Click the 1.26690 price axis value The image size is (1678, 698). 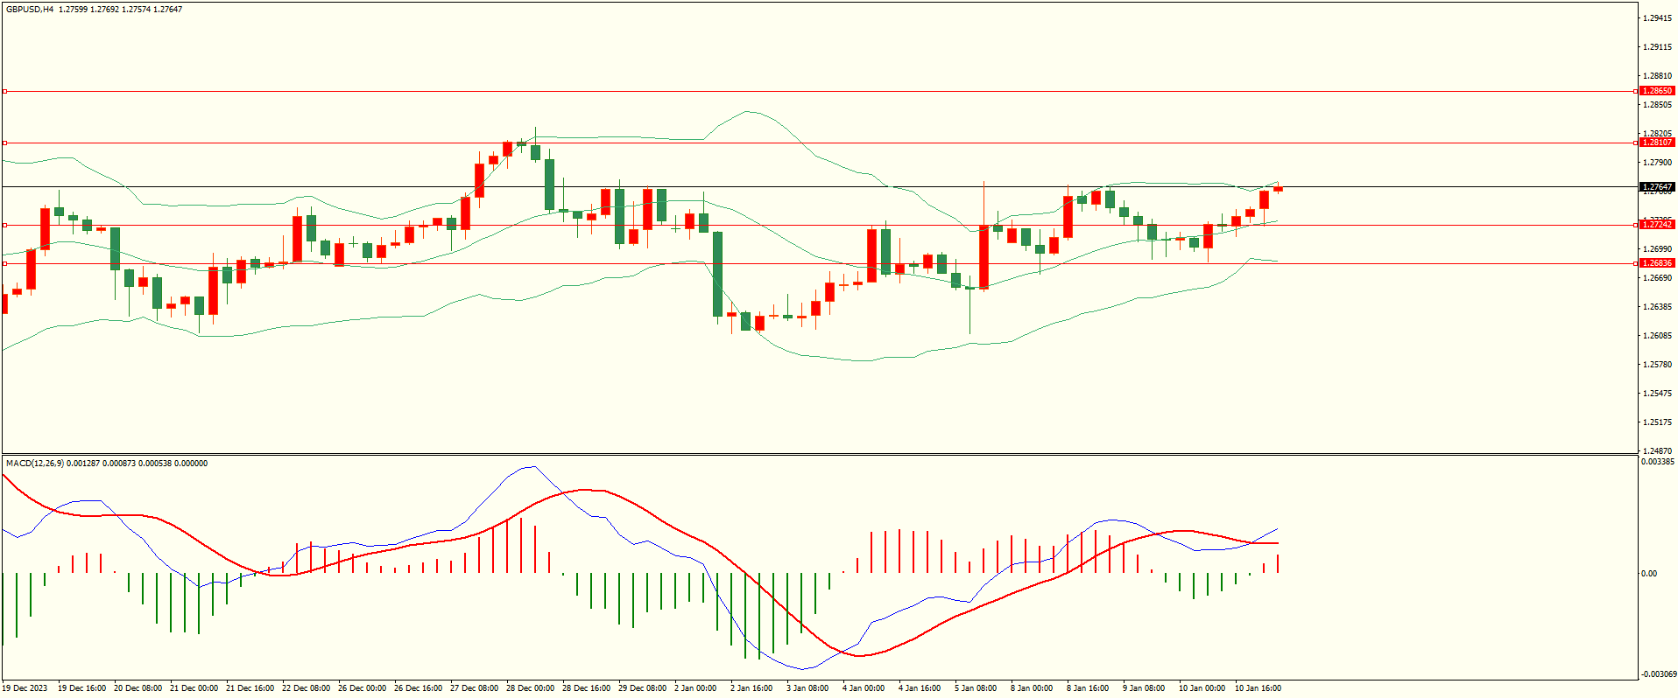[1658, 278]
